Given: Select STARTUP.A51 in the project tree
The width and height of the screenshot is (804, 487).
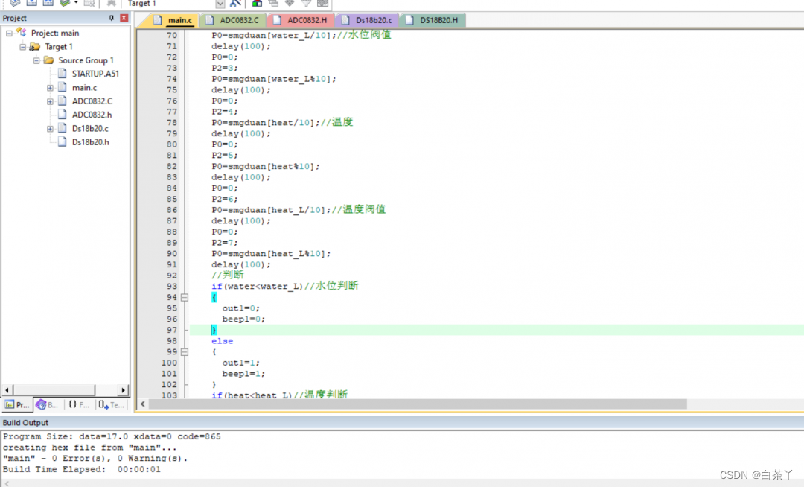Looking at the screenshot, I should 95,74.
